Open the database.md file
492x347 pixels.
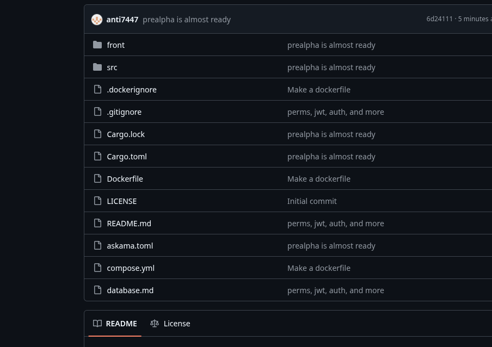click(130, 290)
